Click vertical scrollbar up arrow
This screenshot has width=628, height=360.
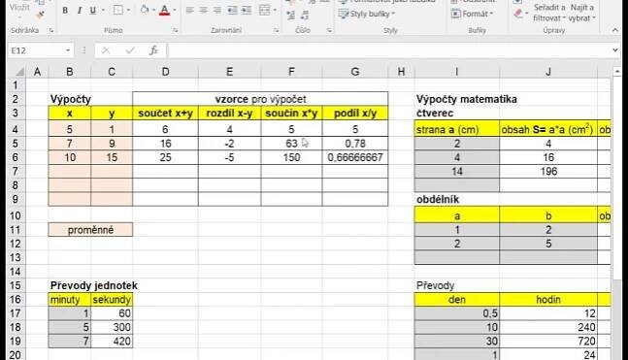(617, 71)
